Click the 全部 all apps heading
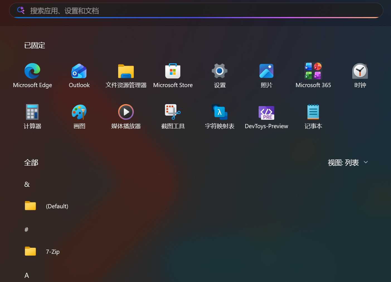The height and width of the screenshot is (282, 391). (31, 162)
